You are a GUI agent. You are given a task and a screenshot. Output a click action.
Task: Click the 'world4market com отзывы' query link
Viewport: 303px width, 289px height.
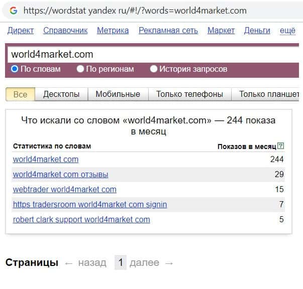[60, 175]
